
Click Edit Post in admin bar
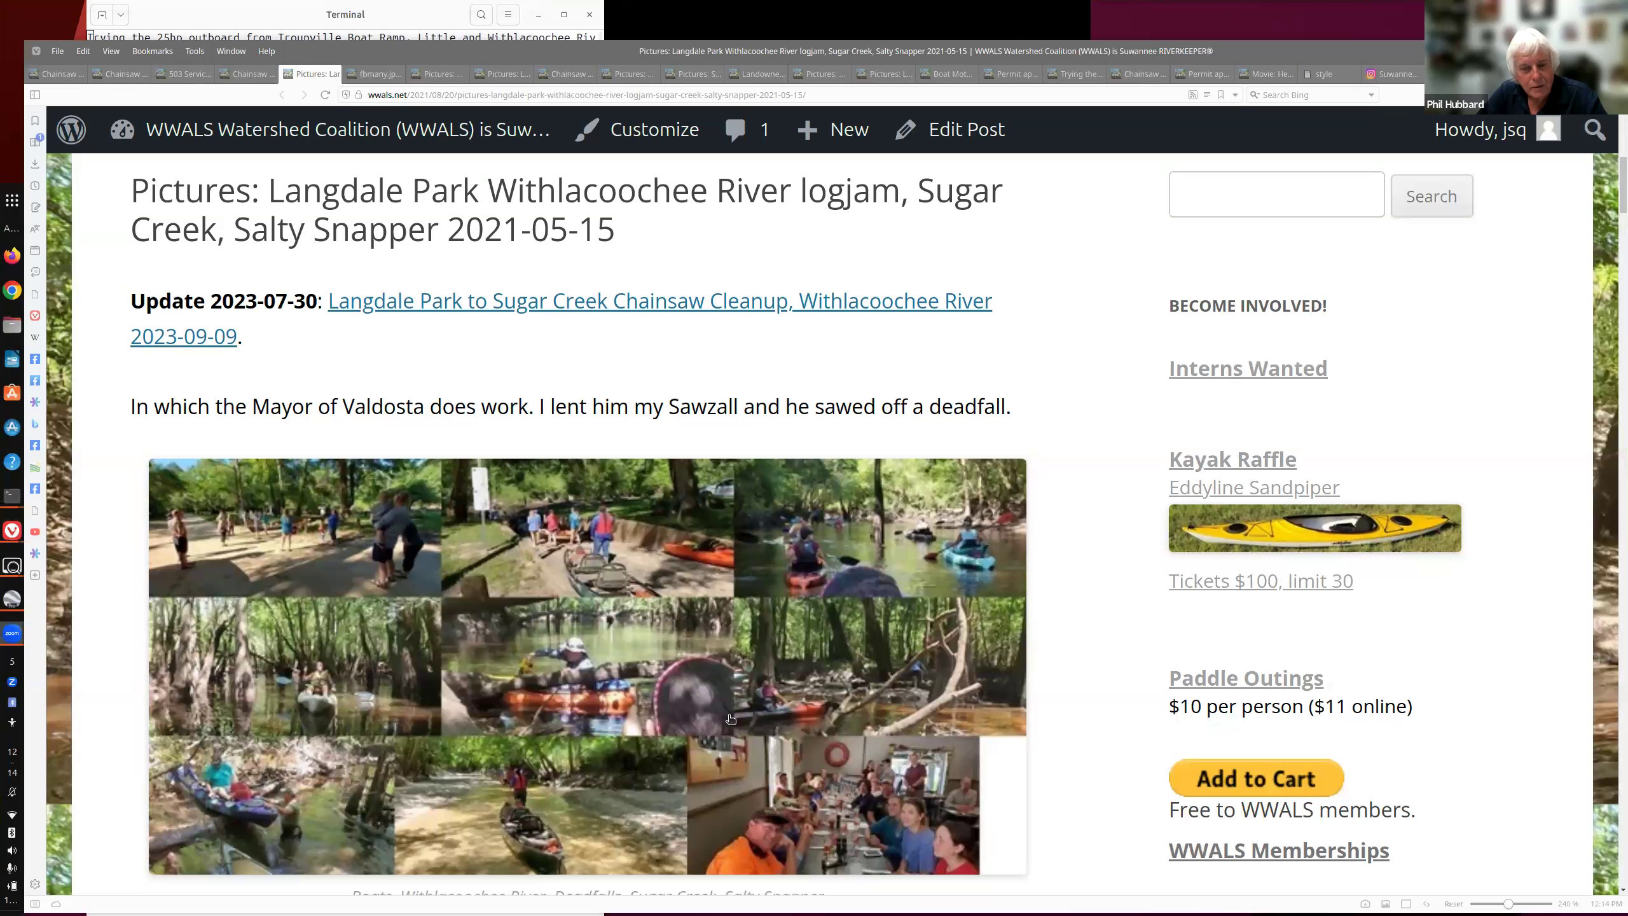950,130
